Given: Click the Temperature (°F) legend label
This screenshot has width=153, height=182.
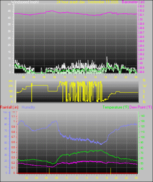Looking at the screenshot, I should (x=116, y=107).
